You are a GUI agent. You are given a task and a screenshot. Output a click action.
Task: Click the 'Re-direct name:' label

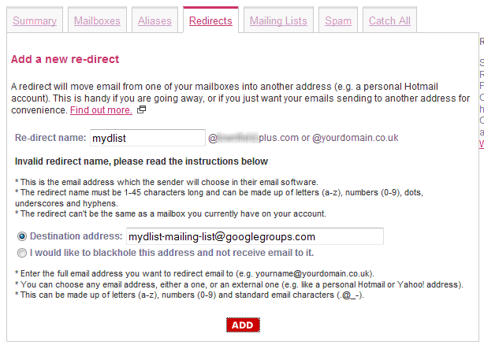point(50,138)
